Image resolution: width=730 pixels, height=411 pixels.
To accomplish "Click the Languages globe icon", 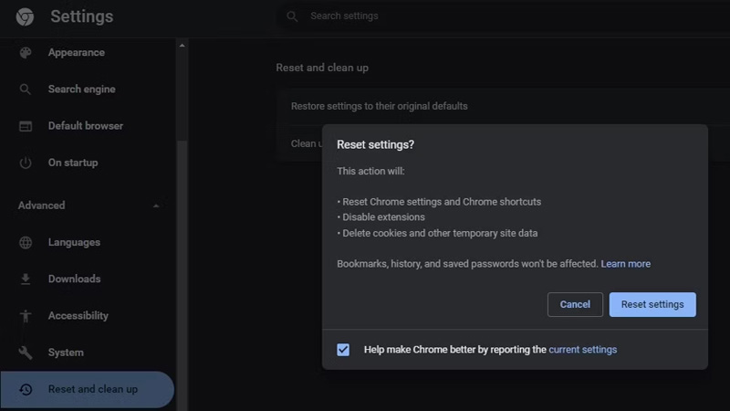I will (x=26, y=242).
